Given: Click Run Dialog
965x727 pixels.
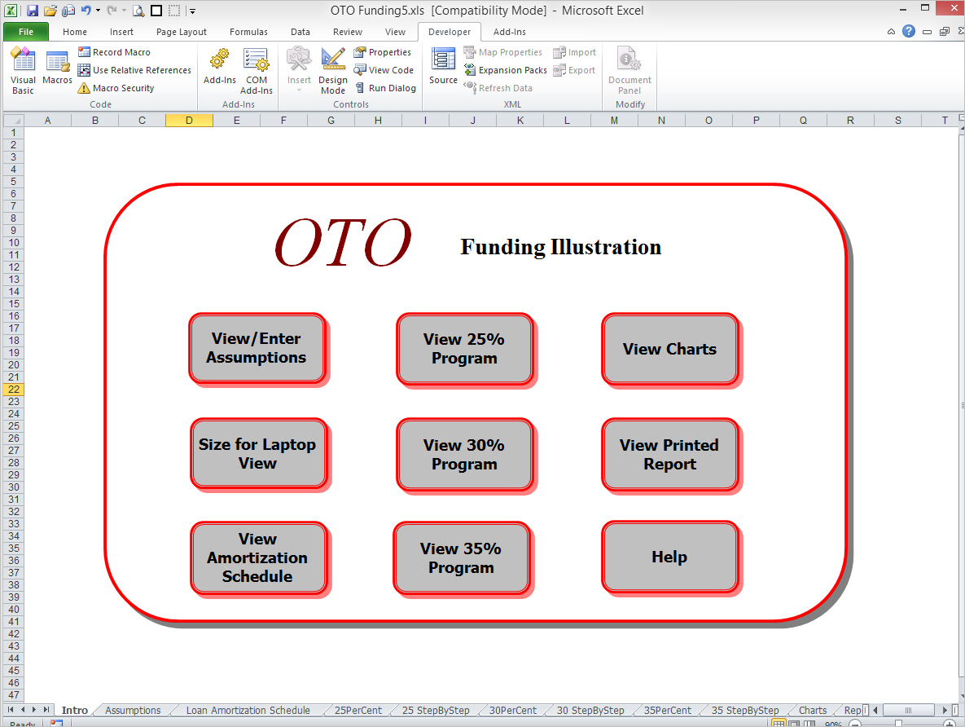Looking at the screenshot, I should [x=385, y=88].
